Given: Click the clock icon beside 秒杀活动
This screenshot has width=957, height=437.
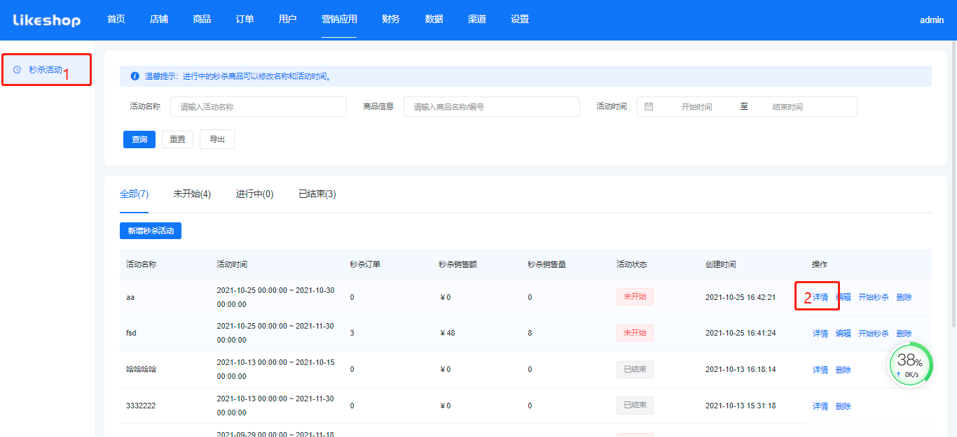Looking at the screenshot, I should [x=18, y=70].
